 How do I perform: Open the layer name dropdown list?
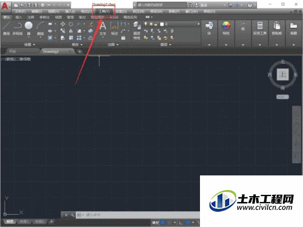pos(198,24)
